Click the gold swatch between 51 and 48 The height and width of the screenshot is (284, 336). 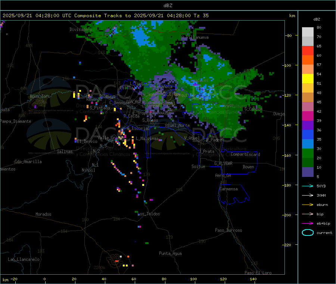(308, 88)
